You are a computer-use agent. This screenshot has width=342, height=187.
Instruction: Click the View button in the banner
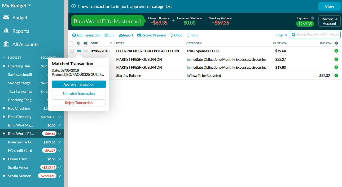coord(329,6)
